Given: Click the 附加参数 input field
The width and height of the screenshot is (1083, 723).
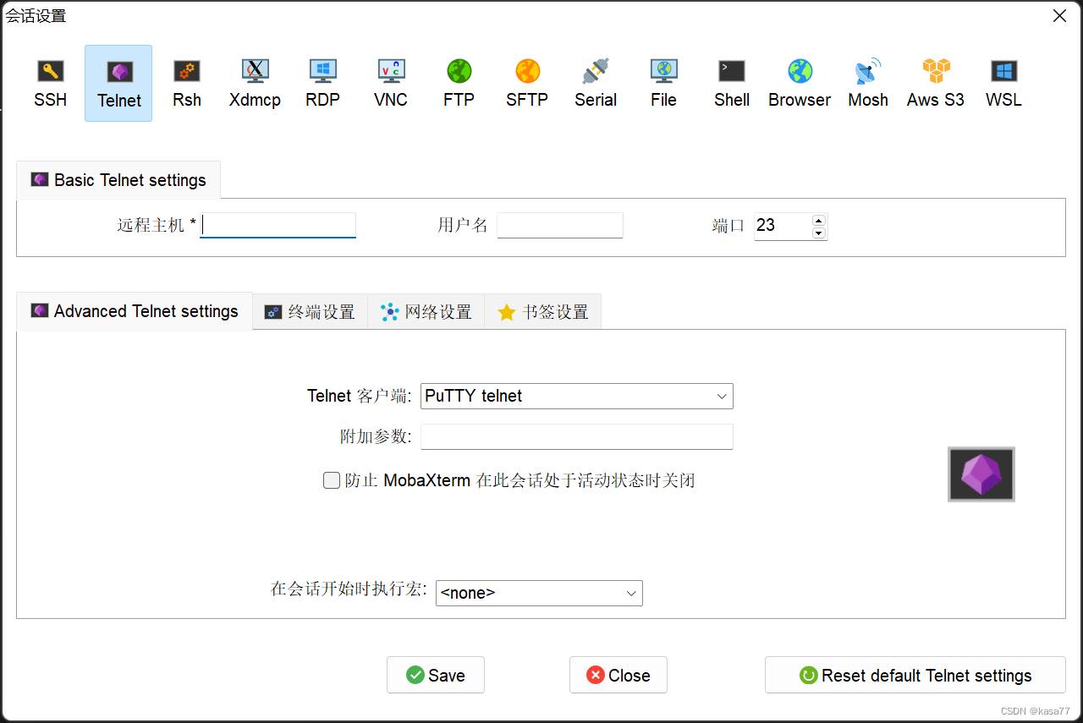Looking at the screenshot, I should (577, 436).
